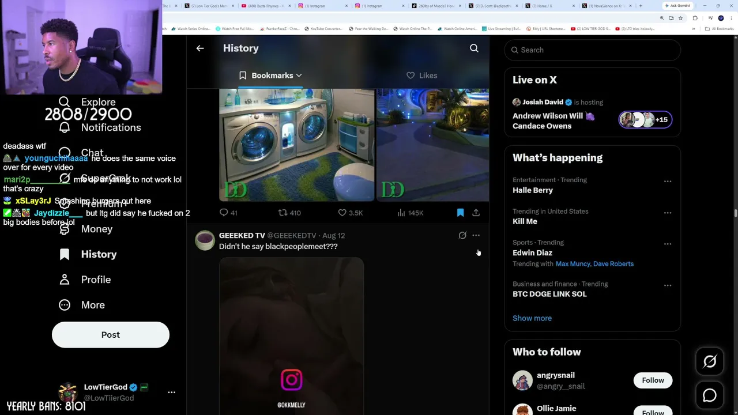The image size is (738, 415).
Task: Share the washing machine post
Action: pyautogui.click(x=476, y=213)
